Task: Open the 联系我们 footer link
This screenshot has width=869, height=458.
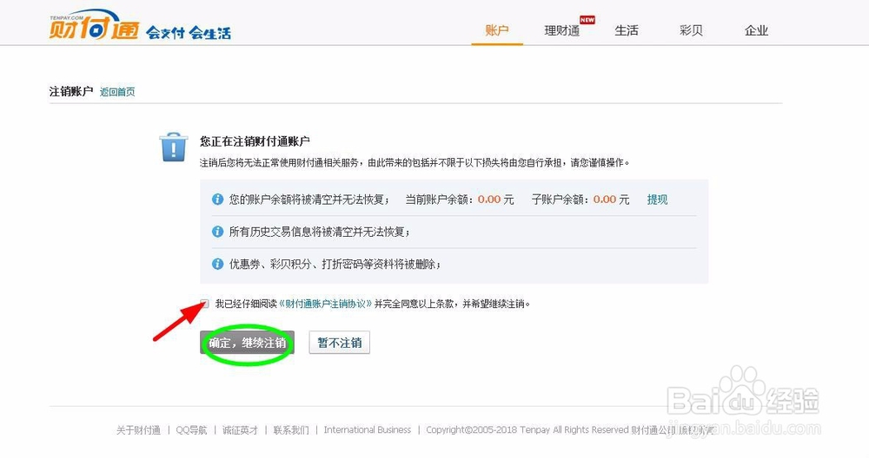Action: (x=291, y=429)
